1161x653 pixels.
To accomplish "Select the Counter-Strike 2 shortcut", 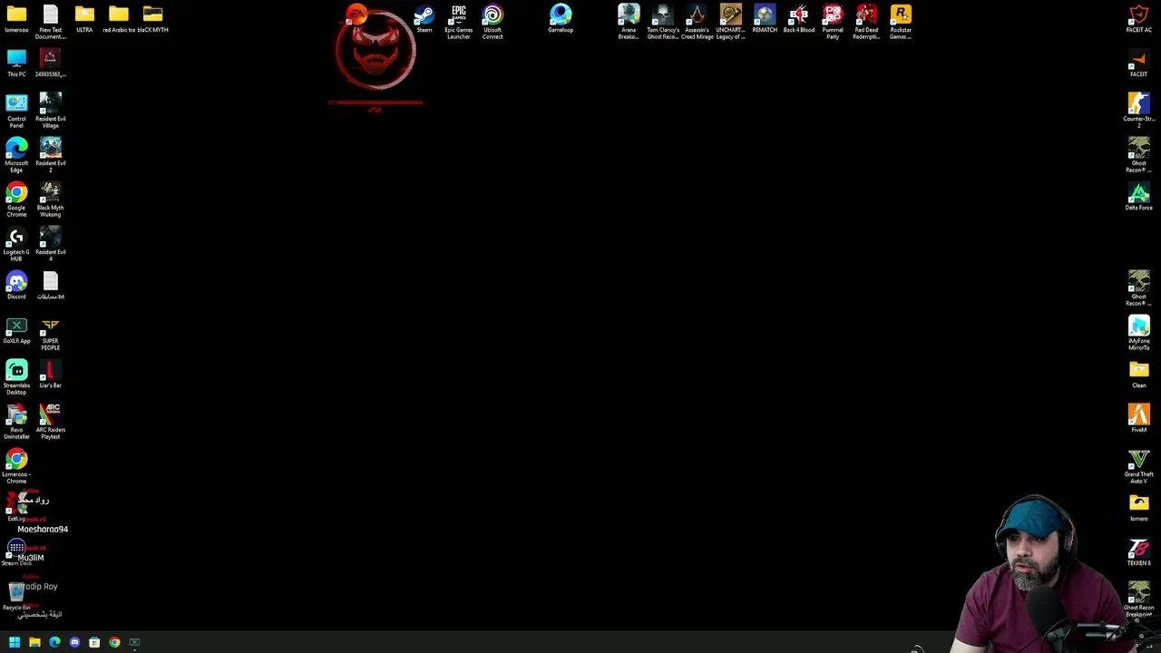I will pyautogui.click(x=1139, y=112).
